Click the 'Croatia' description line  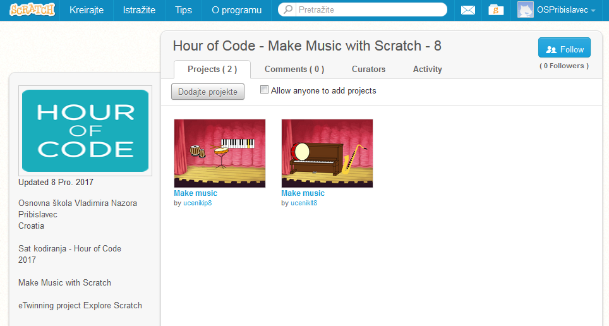(31, 226)
